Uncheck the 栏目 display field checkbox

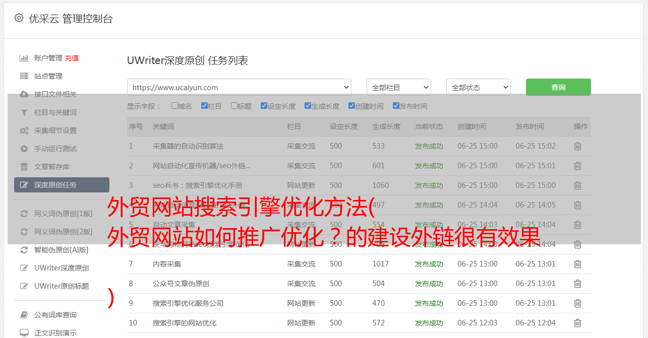204,106
